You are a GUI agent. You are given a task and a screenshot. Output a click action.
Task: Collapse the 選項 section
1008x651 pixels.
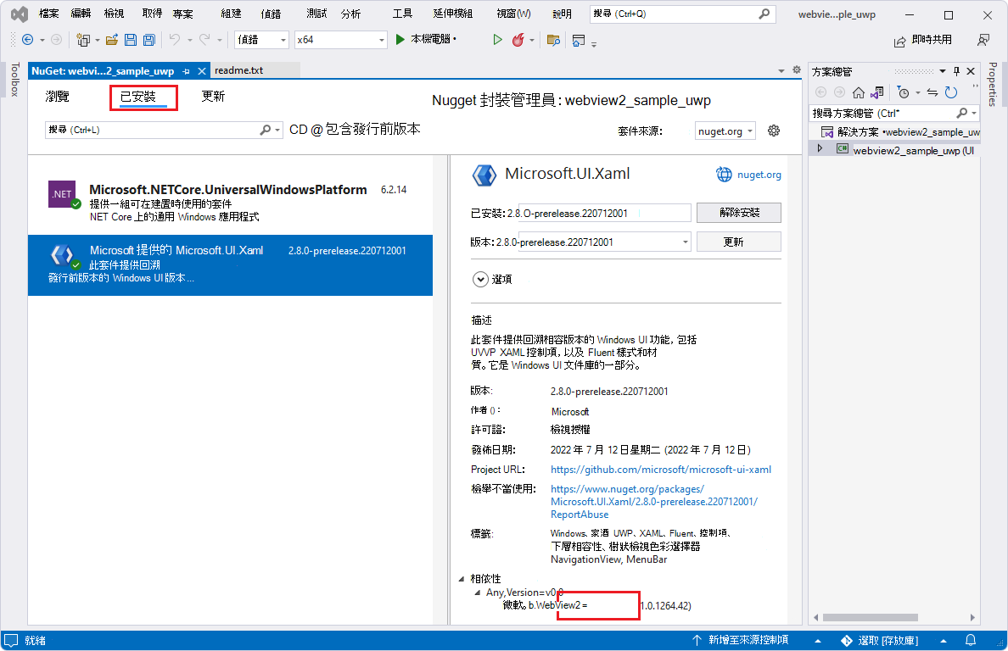point(480,278)
